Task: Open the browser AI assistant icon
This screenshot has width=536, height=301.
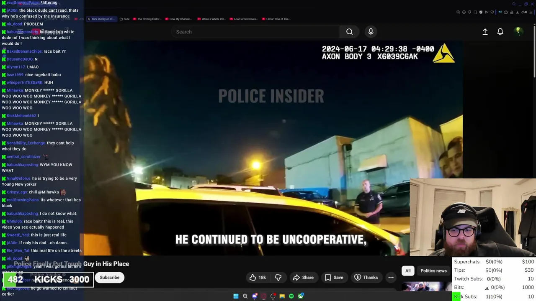Action: coord(524,12)
